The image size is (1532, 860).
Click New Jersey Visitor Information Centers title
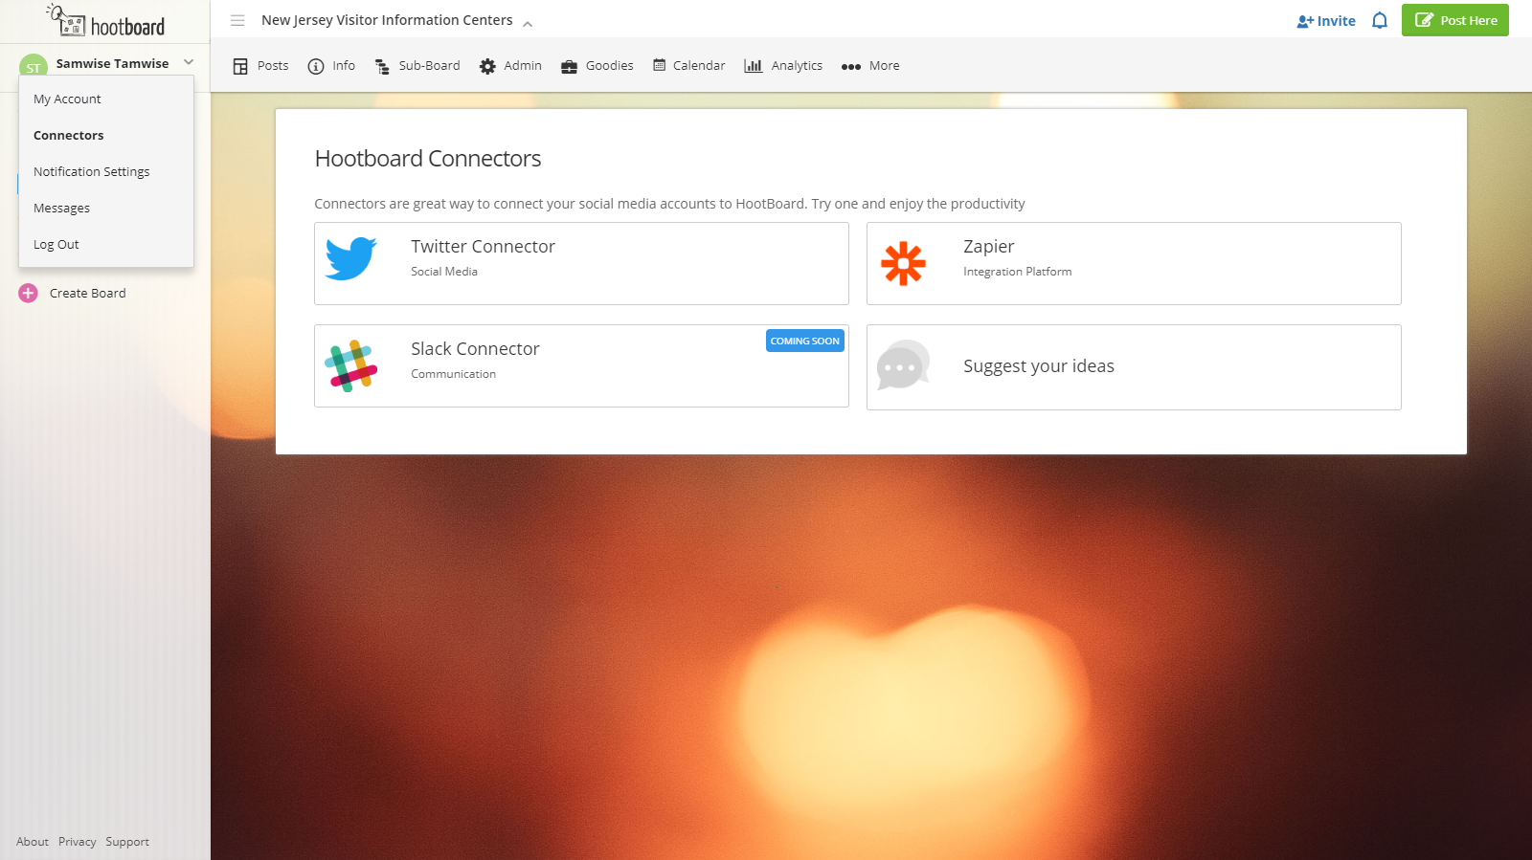point(387,20)
